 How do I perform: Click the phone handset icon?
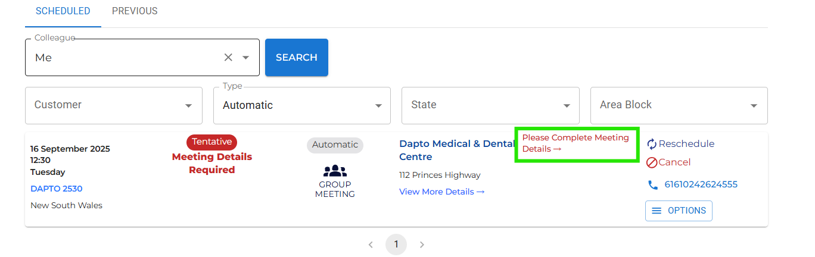653,185
